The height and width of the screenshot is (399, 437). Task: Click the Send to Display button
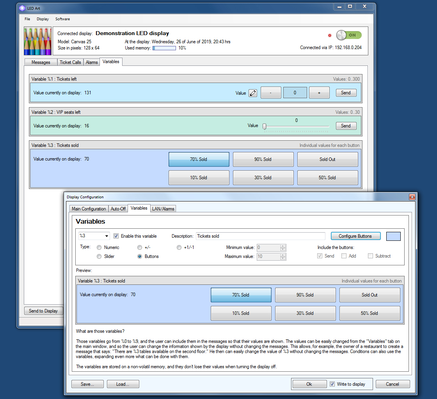point(43,311)
